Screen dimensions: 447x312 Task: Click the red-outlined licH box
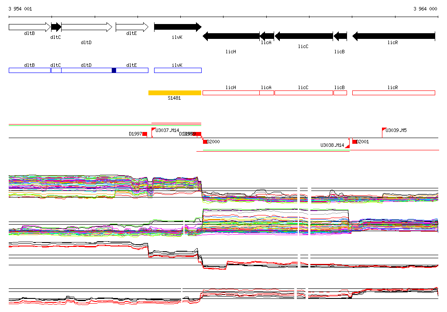(x=231, y=93)
